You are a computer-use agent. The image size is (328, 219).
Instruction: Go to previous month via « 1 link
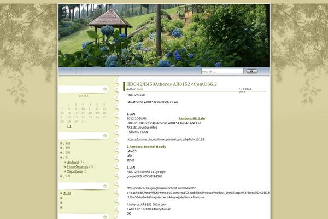69,126
